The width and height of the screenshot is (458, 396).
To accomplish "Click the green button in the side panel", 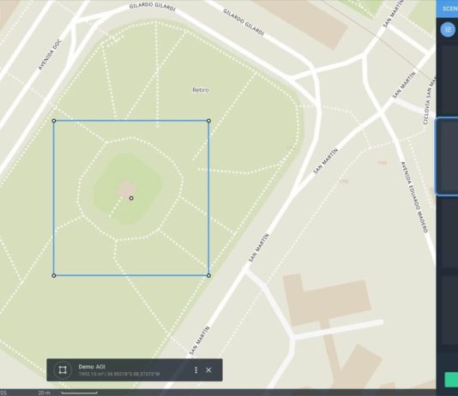I will tap(451, 380).
